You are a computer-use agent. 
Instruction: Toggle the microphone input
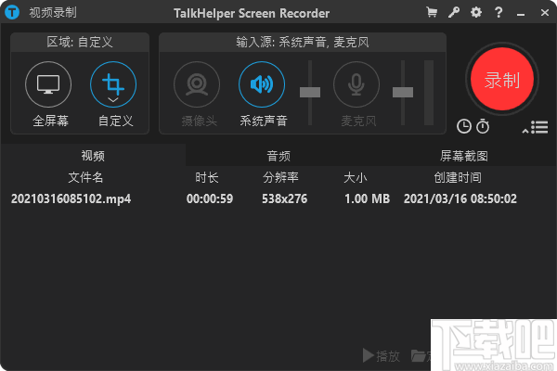pos(356,84)
